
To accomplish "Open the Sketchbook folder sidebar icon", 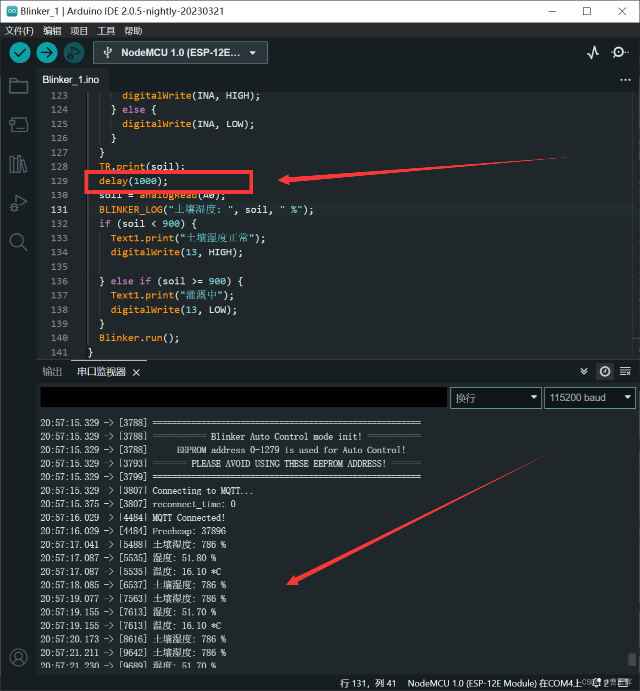I will (18, 86).
